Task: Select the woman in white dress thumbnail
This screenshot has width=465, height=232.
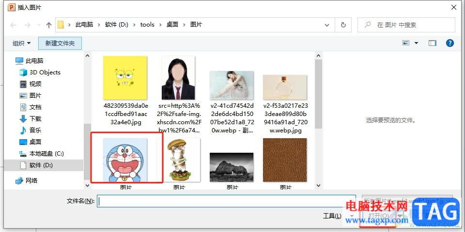Action: pyautogui.click(x=232, y=85)
